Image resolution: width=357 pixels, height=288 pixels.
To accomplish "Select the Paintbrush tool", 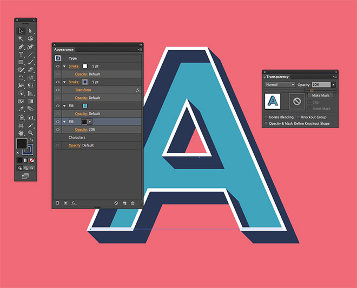I will click(30, 62).
